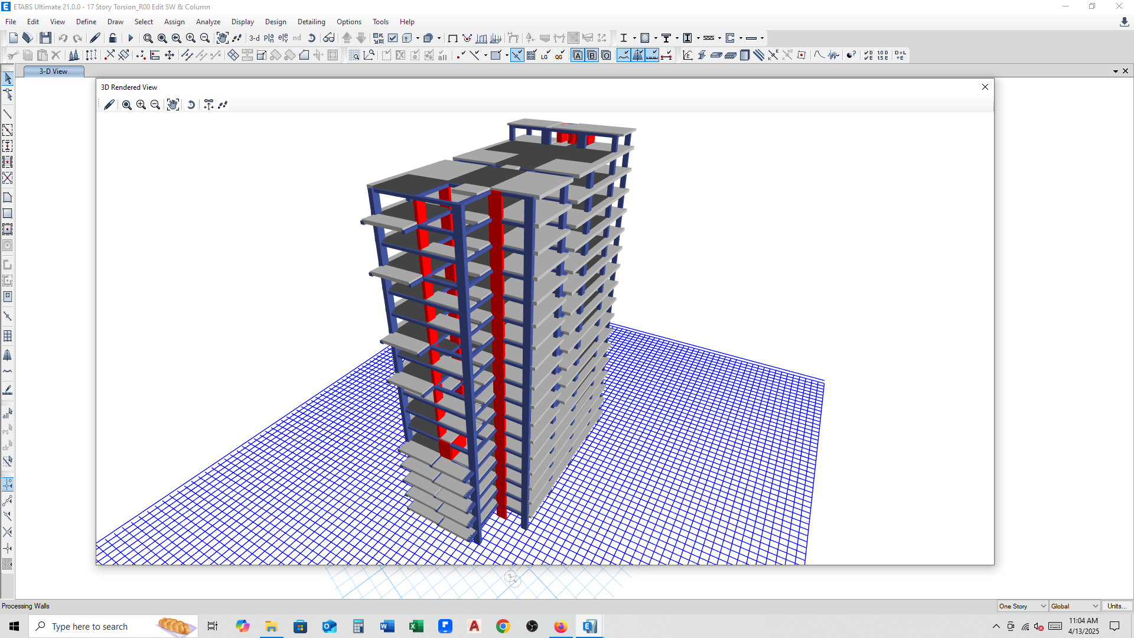Open the Analyze menu
1134x638 pixels.
tap(208, 22)
